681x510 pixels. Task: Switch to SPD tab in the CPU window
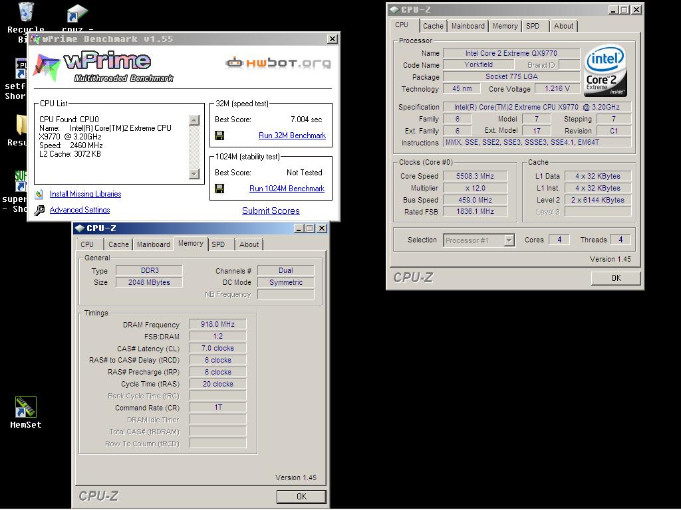point(533,26)
